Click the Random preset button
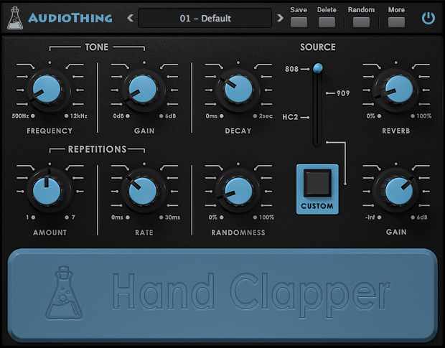This screenshot has height=348, width=445. coord(361,22)
